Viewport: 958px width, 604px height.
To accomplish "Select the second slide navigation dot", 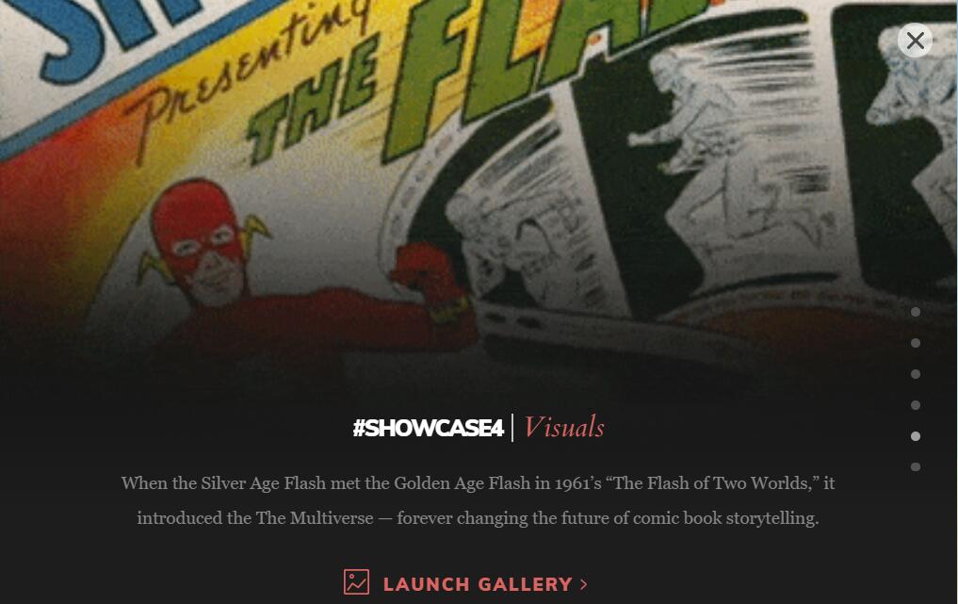I will [916, 343].
